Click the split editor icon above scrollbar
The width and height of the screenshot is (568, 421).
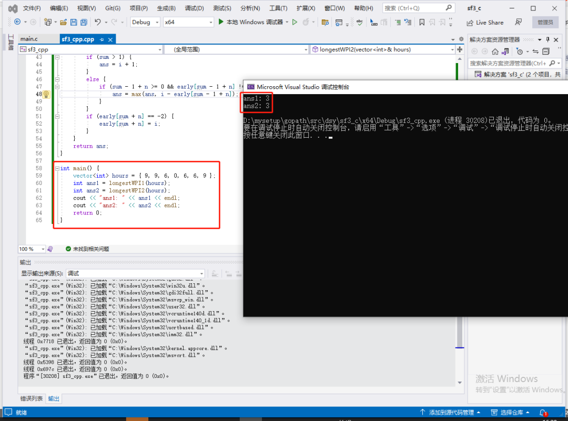point(460,49)
